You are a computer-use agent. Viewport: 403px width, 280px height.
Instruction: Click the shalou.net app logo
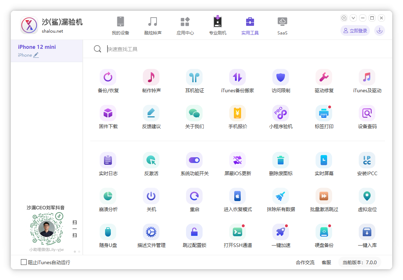(x=29, y=25)
